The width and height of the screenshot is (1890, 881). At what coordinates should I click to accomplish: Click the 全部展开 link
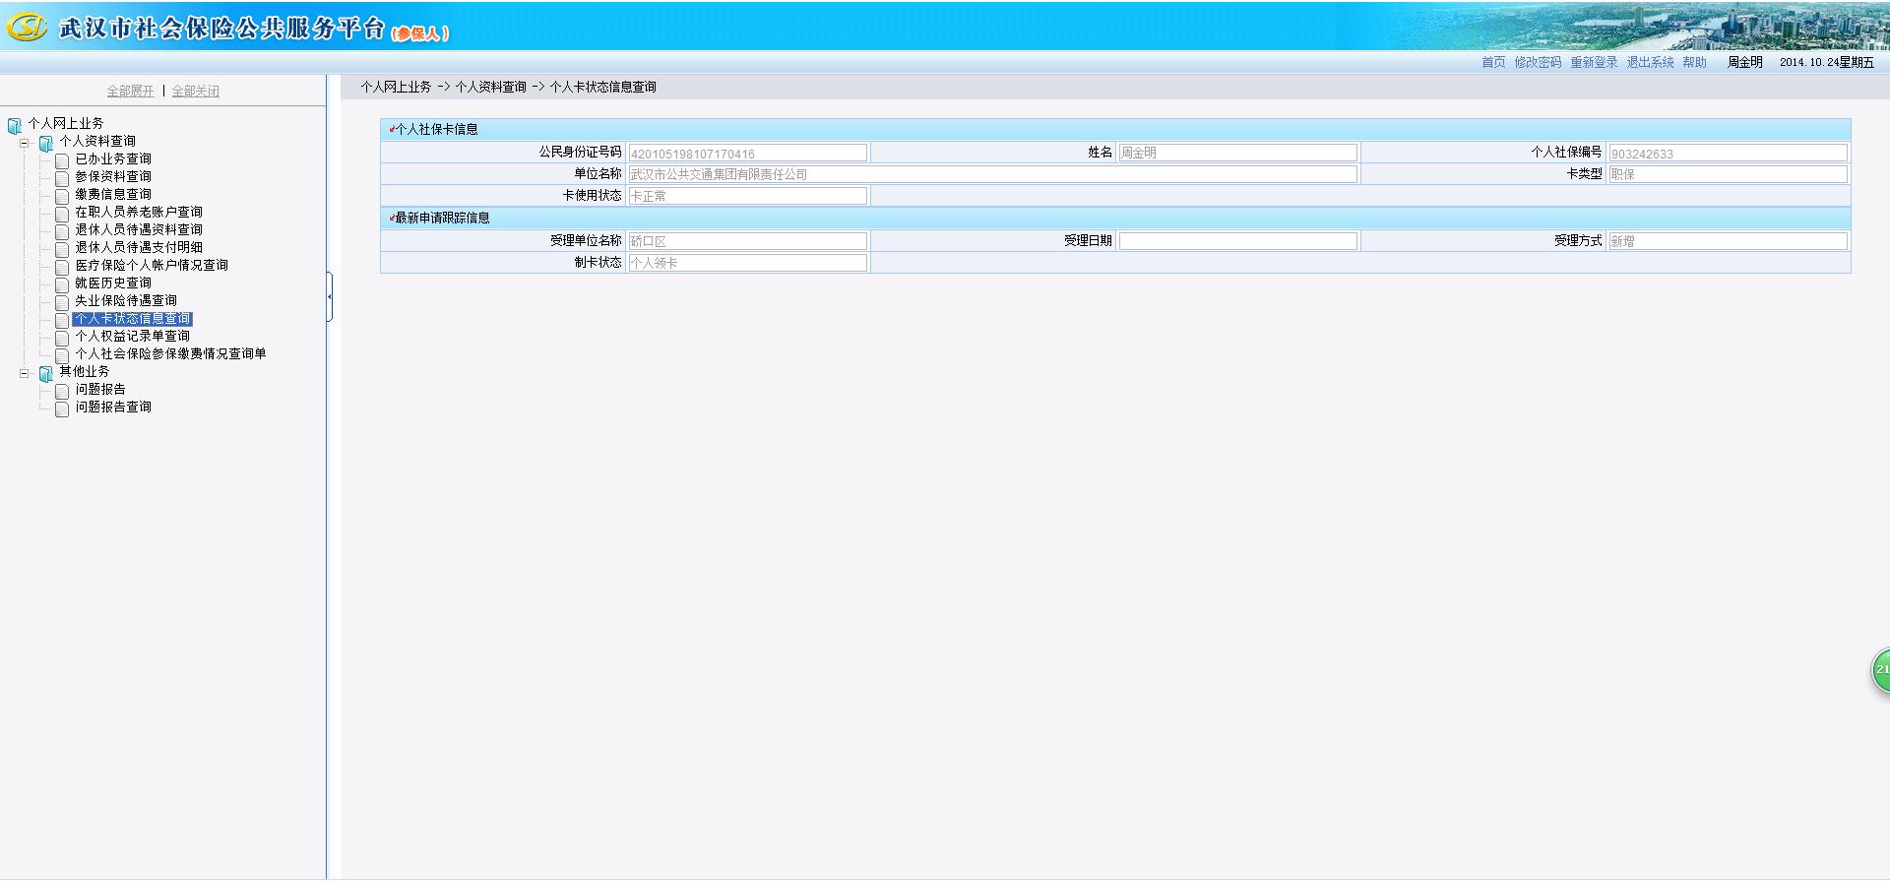(130, 91)
